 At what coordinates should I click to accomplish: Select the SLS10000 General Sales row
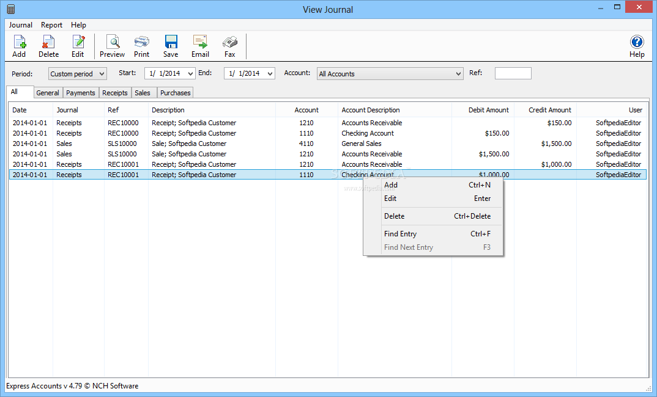pyautogui.click(x=328, y=144)
